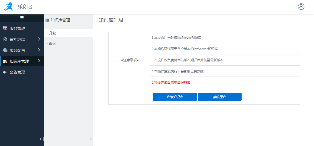This screenshot has width=314, height=146.
Task: Select the 备份 submenu item
Action: 52,43
